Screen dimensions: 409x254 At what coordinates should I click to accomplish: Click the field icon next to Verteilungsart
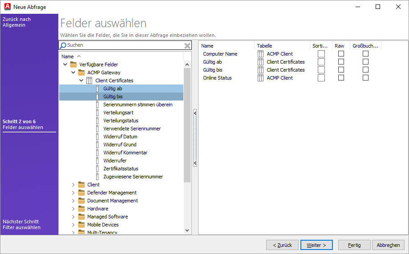pyautogui.click(x=97, y=113)
